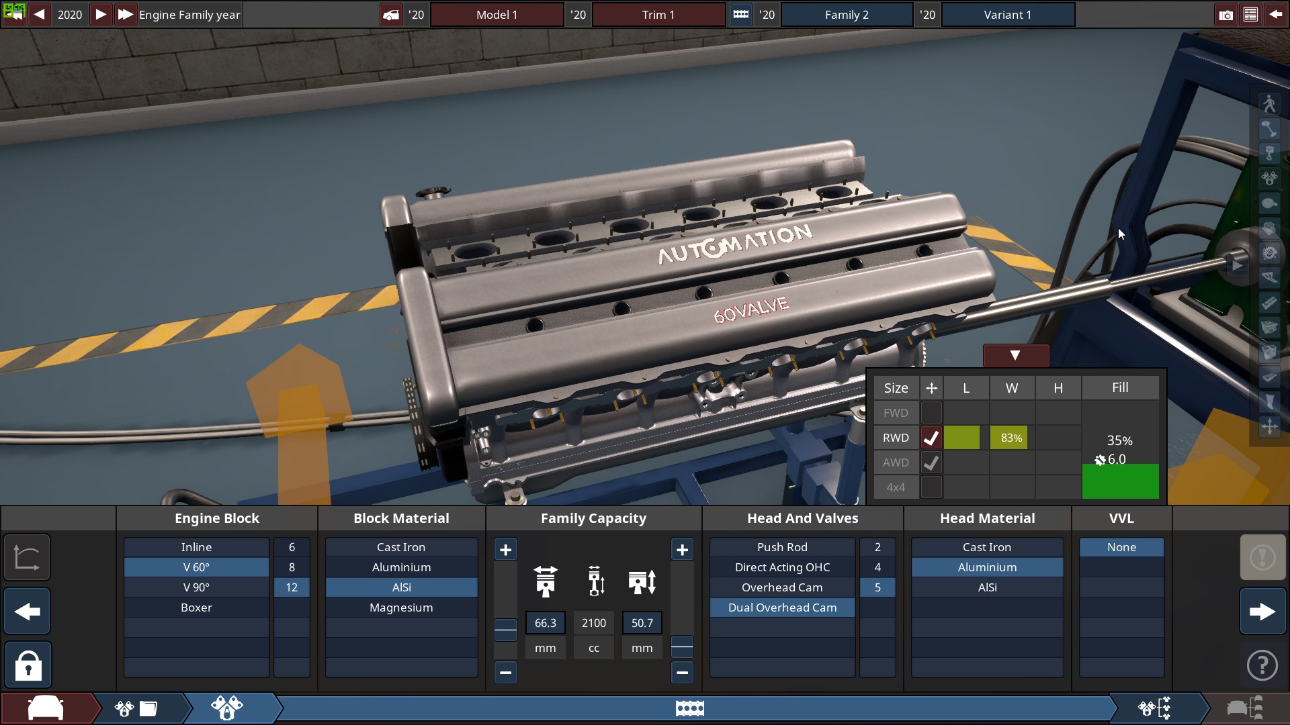The width and height of the screenshot is (1290, 725).
Task: Toggle the 4x4 checkbox
Action: [x=931, y=487]
